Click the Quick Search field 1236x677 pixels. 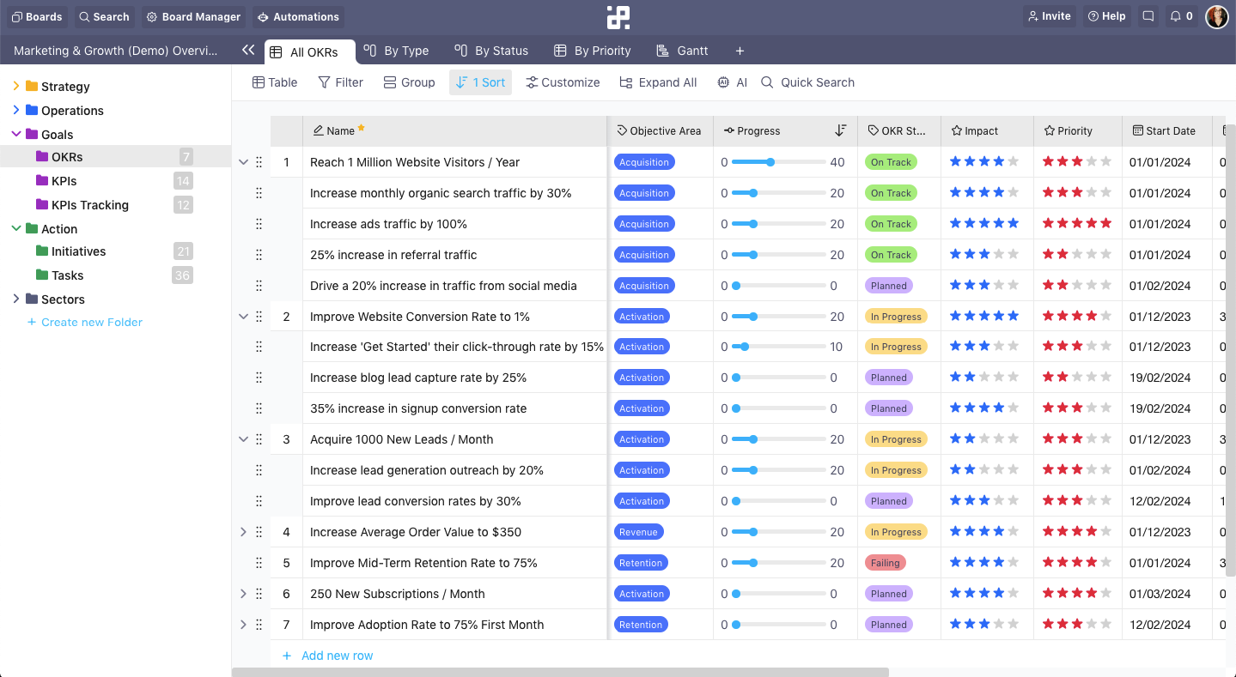(x=817, y=82)
